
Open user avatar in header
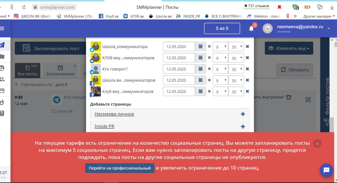point(267,28)
